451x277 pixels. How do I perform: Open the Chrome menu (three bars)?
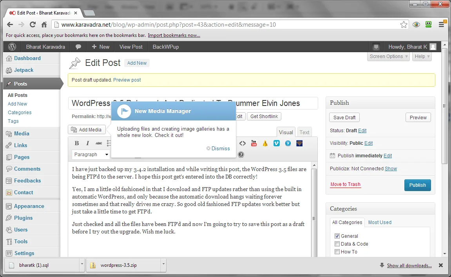pos(442,24)
